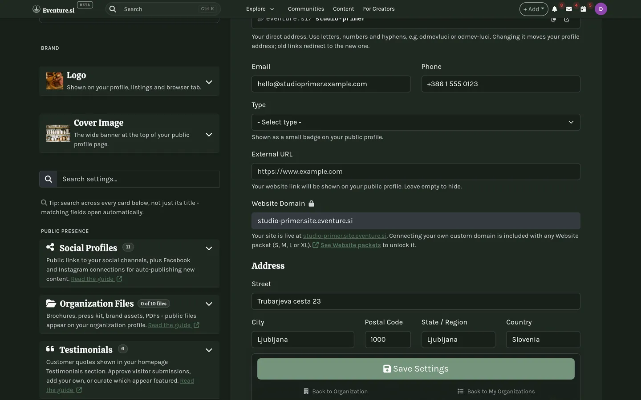641x400 pixels.
Task: Click the PUBLIC PRESENCE section label
Action: point(65,231)
